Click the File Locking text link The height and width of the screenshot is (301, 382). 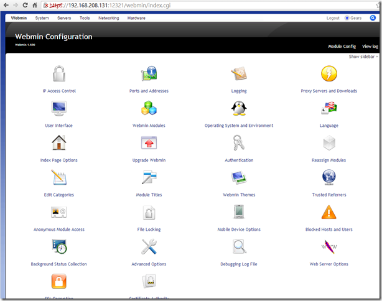click(x=149, y=229)
